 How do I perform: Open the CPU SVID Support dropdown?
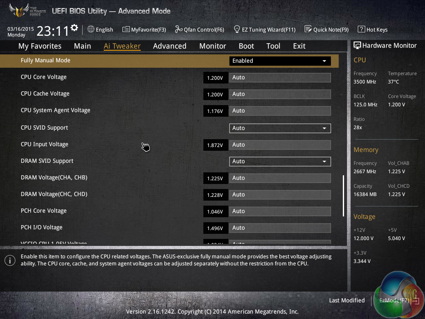(280, 128)
